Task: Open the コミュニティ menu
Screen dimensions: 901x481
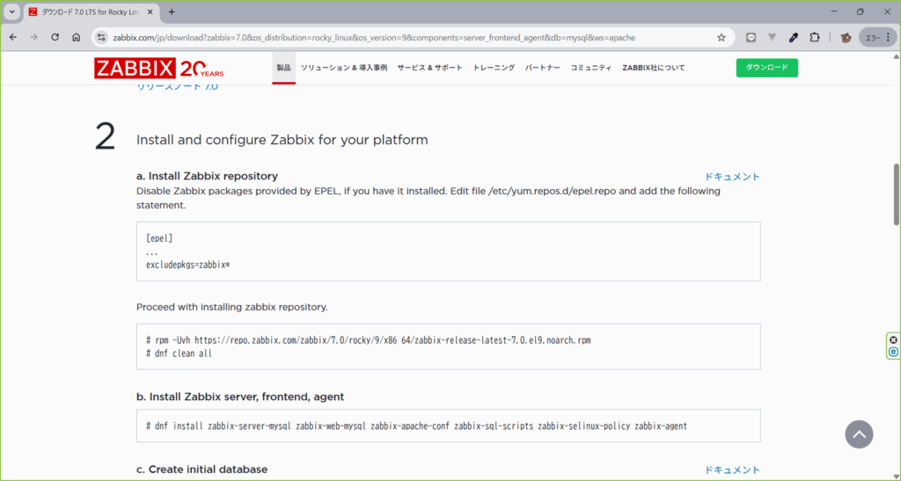Action: tap(590, 68)
